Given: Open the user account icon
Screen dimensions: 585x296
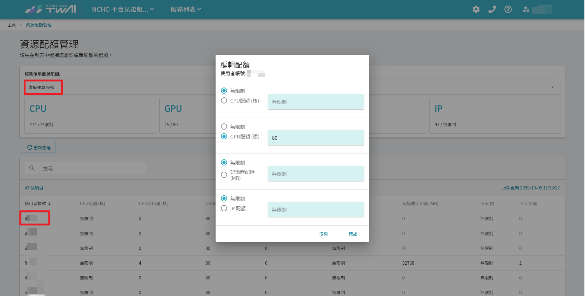Looking at the screenshot, I should tap(526, 10).
